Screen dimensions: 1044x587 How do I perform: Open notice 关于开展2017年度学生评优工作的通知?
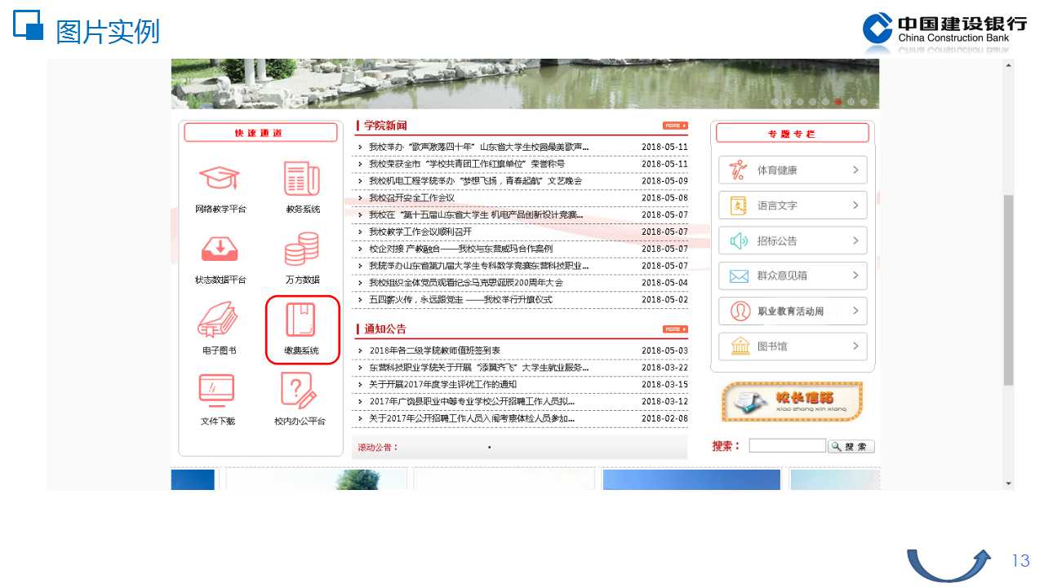click(442, 385)
